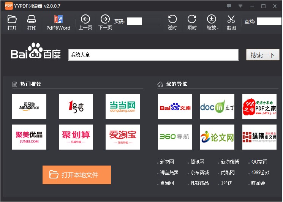Open the 1号店 thumbnail
Screen dimensions: 283x202
76,107
